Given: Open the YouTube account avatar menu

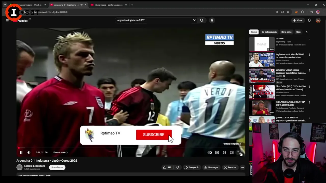Looking at the screenshot, I should 318,20.
